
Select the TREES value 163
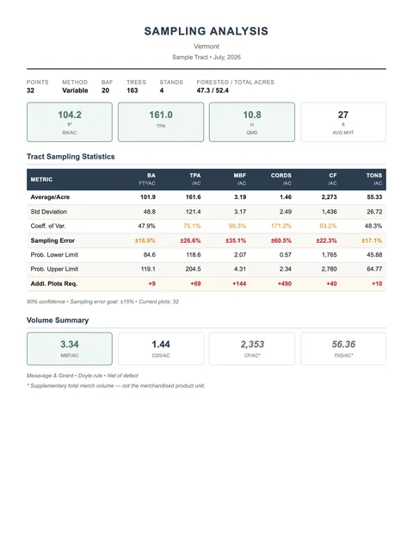[133, 90]
